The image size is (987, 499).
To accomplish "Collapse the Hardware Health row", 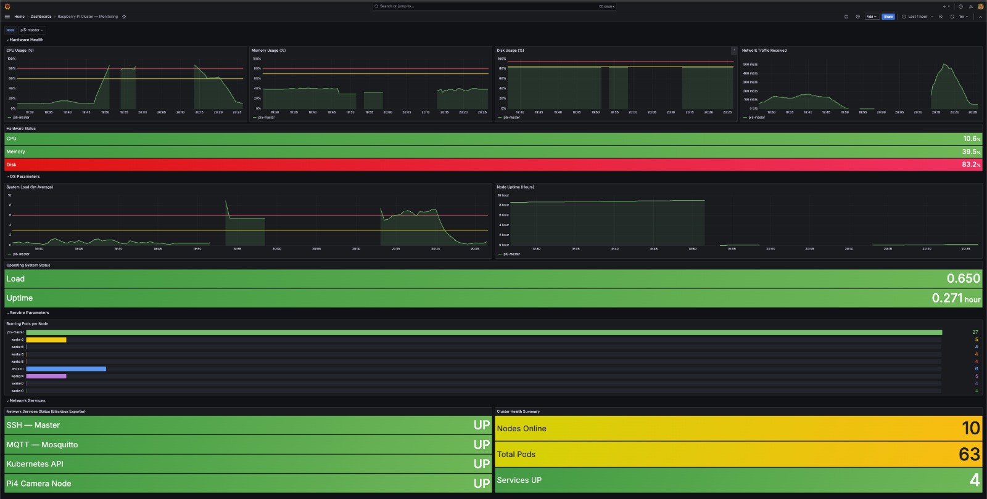I will [25, 39].
